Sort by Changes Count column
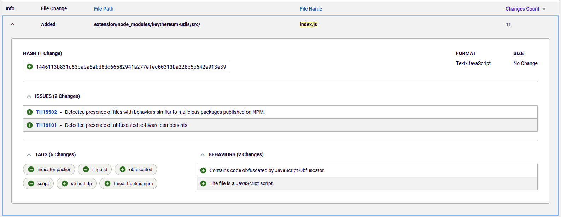The width and height of the screenshot is (561, 217). [522, 9]
